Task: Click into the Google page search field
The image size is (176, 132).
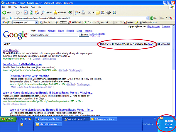Action: [x=54, y=35]
